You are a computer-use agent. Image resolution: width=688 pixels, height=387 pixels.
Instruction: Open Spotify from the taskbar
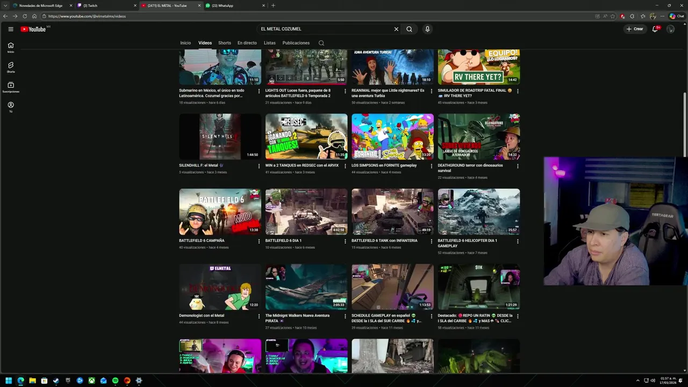pos(115,381)
